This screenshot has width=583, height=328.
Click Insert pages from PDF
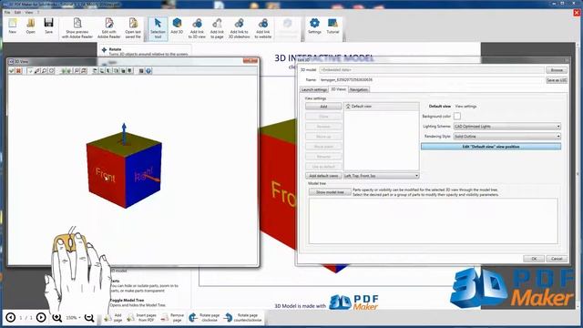tap(141, 318)
